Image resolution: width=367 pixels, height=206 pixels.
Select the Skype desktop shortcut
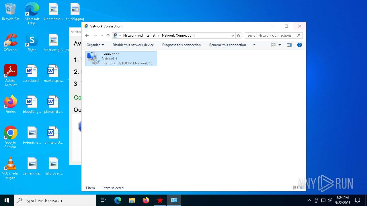tap(32, 43)
